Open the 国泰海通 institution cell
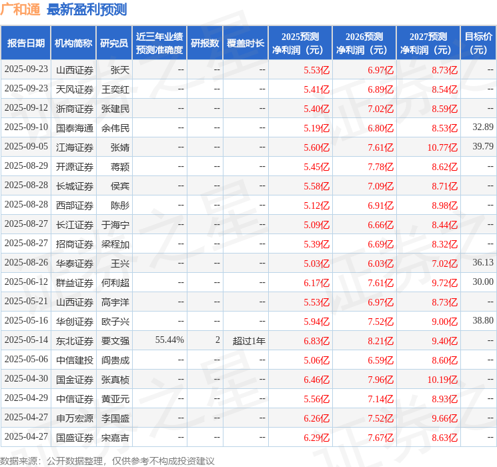Image resolution: width=497 pixels, height=467 pixels. pyautogui.click(x=75, y=128)
